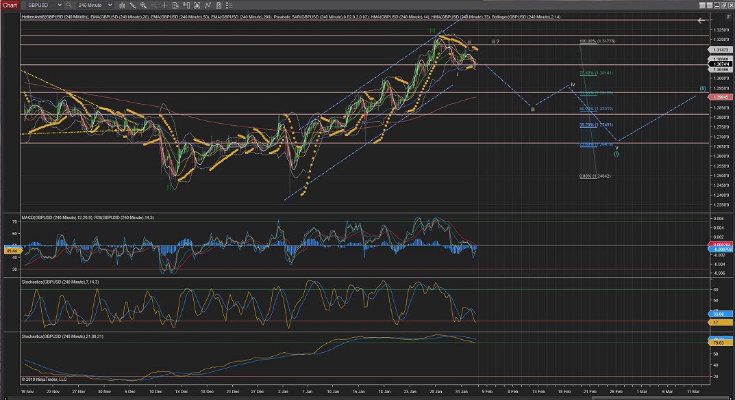The width and height of the screenshot is (735, 400).
Task: Click the 38.20% Fibonacci level label
Action: tap(596, 125)
